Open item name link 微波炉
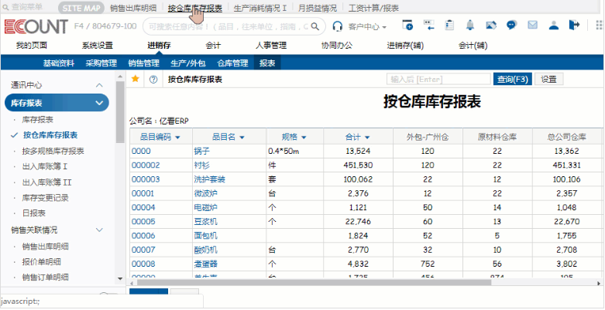605x310 pixels. click(205, 193)
